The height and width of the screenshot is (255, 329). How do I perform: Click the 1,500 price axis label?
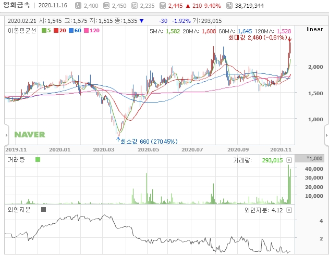tap(315, 93)
